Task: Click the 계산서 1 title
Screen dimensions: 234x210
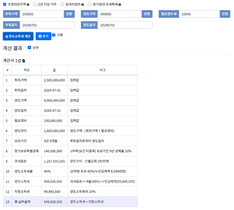Action: pos(10,60)
